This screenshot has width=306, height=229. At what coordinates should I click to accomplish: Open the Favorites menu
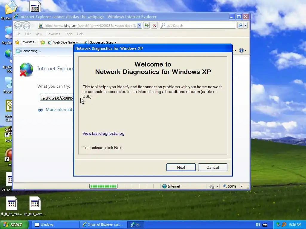point(53,34)
